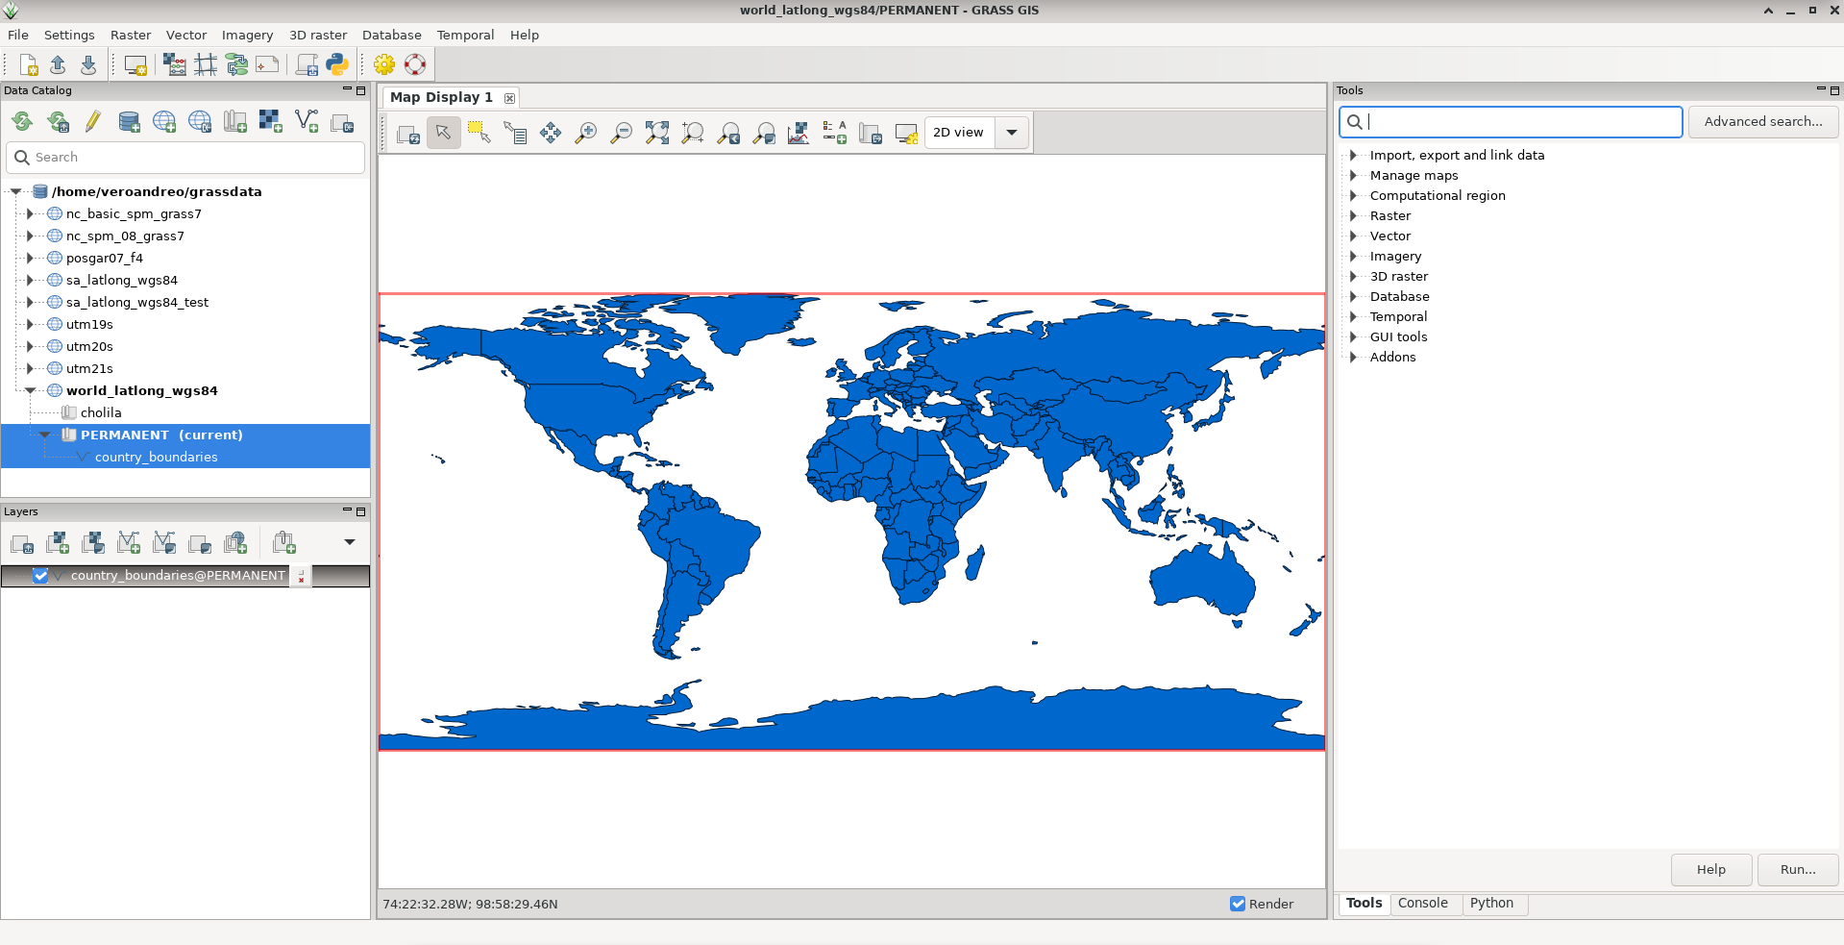Select the cholila mapset in the tree
The height and width of the screenshot is (945, 1844).
click(x=101, y=413)
